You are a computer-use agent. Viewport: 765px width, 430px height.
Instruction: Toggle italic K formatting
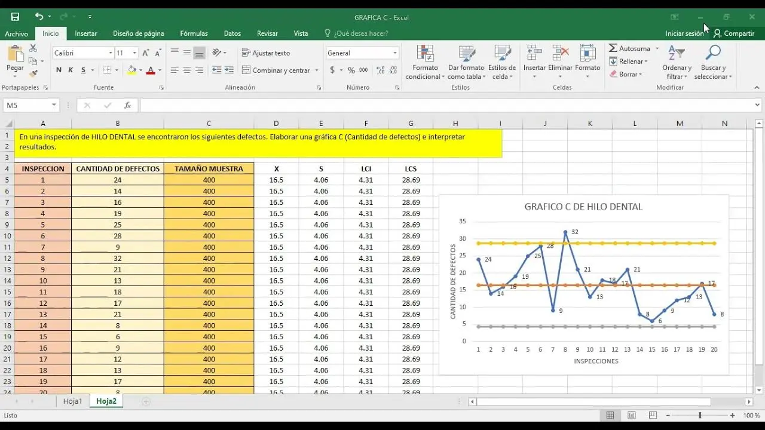[x=71, y=70]
